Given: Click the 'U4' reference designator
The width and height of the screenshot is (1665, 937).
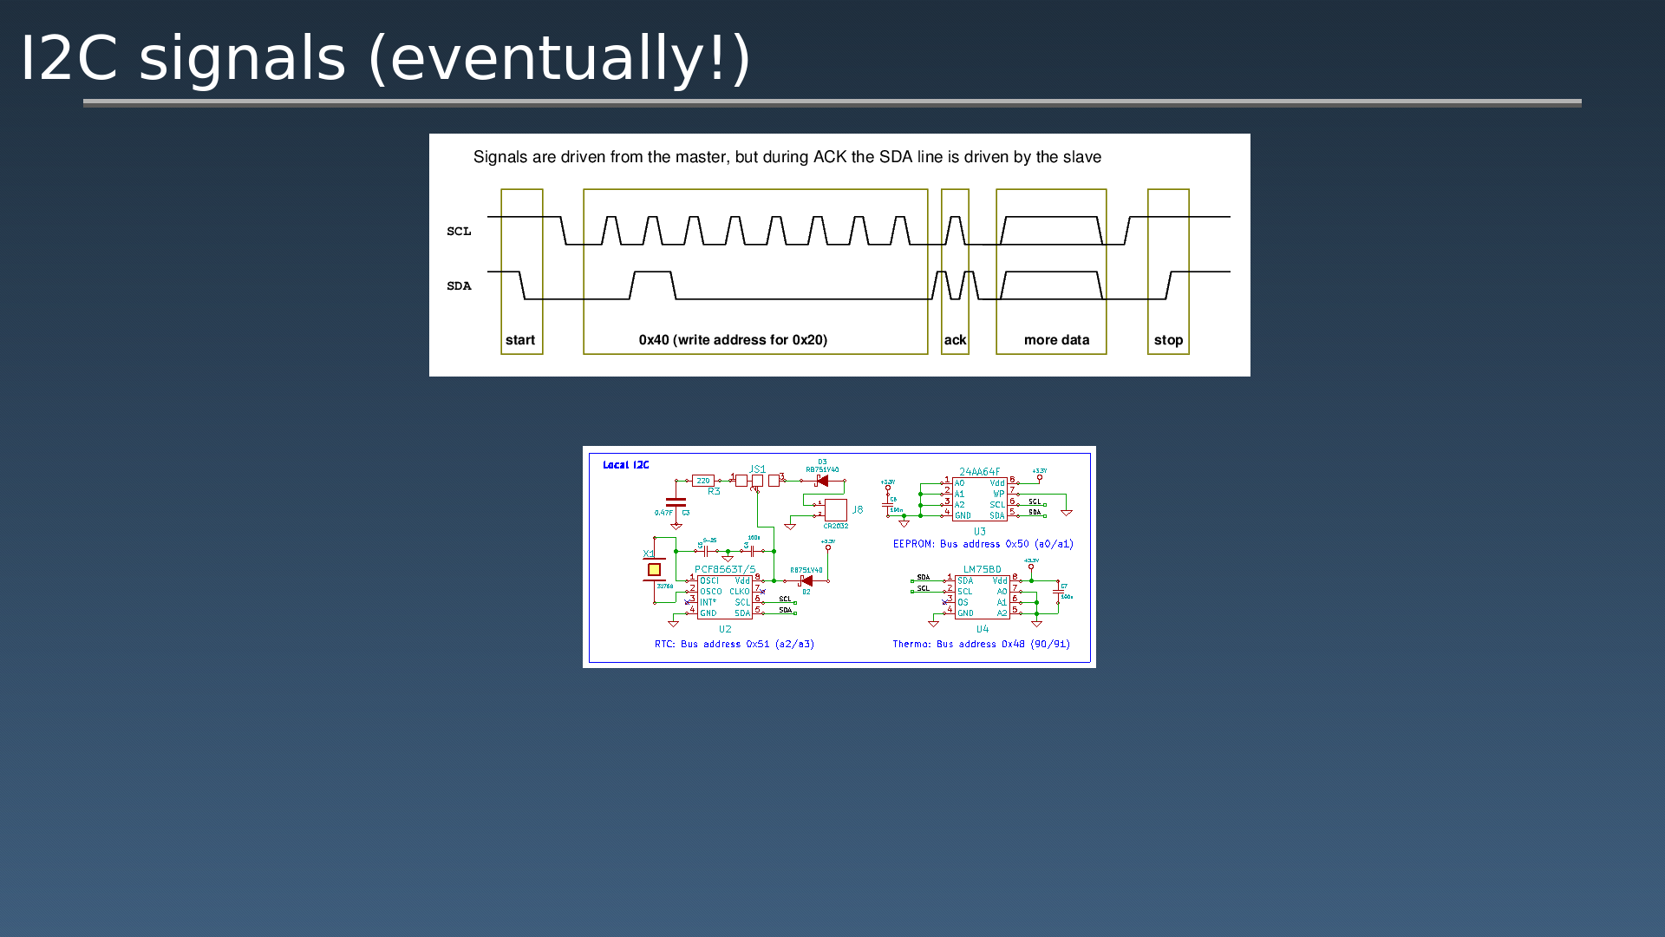Looking at the screenshot, I should click(x=983, y=629).
